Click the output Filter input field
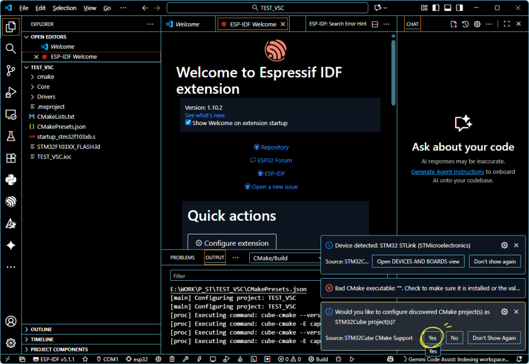The height and width of the screenshot is (364, 529). [x=245, y=276]
